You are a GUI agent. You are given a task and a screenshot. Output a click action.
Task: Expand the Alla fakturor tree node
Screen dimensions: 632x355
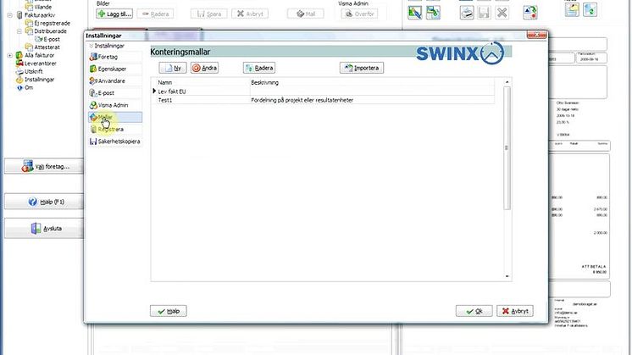[10, 55]
